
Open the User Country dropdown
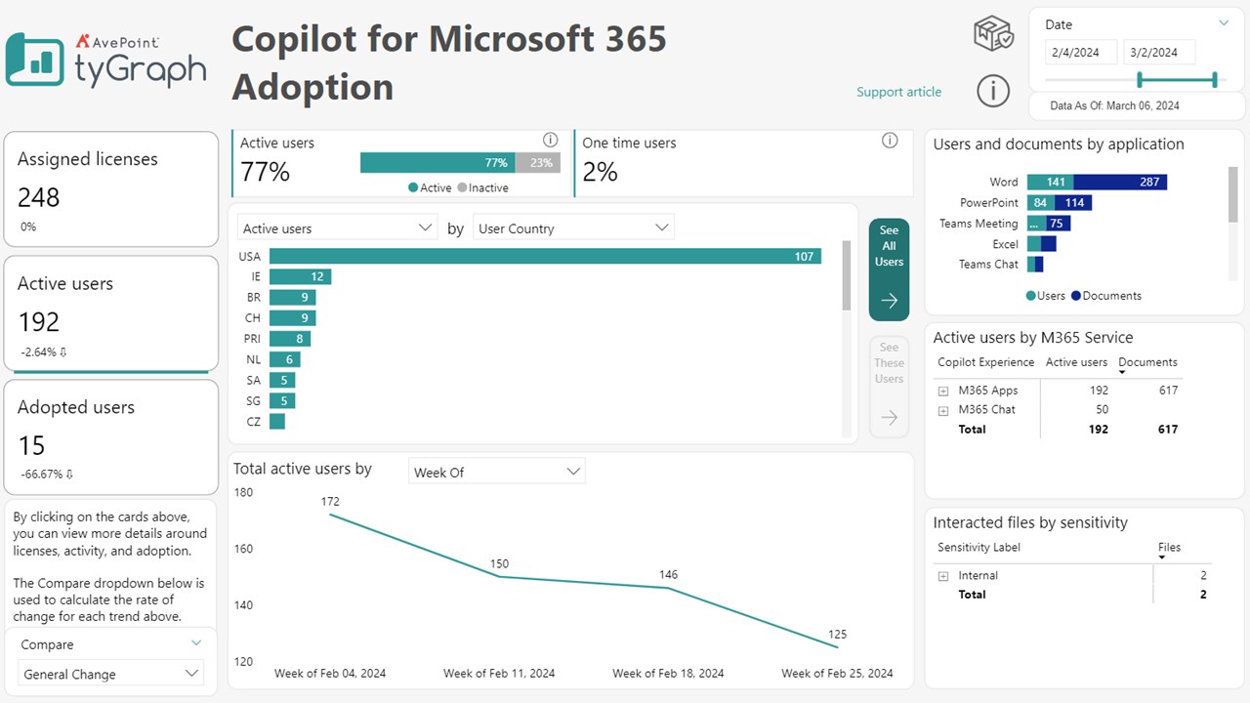point(573,227)
